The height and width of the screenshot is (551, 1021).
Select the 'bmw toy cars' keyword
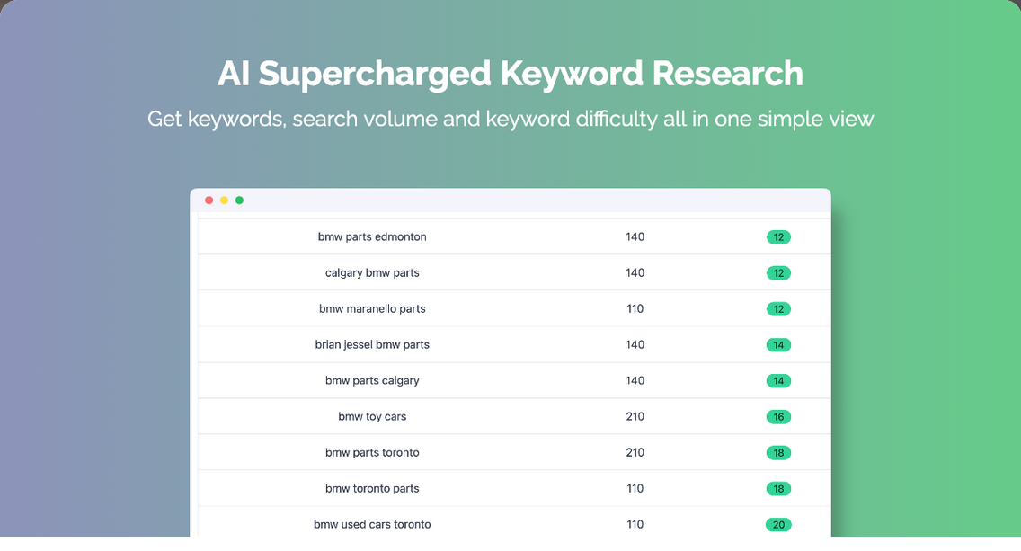tap(372, 416)
